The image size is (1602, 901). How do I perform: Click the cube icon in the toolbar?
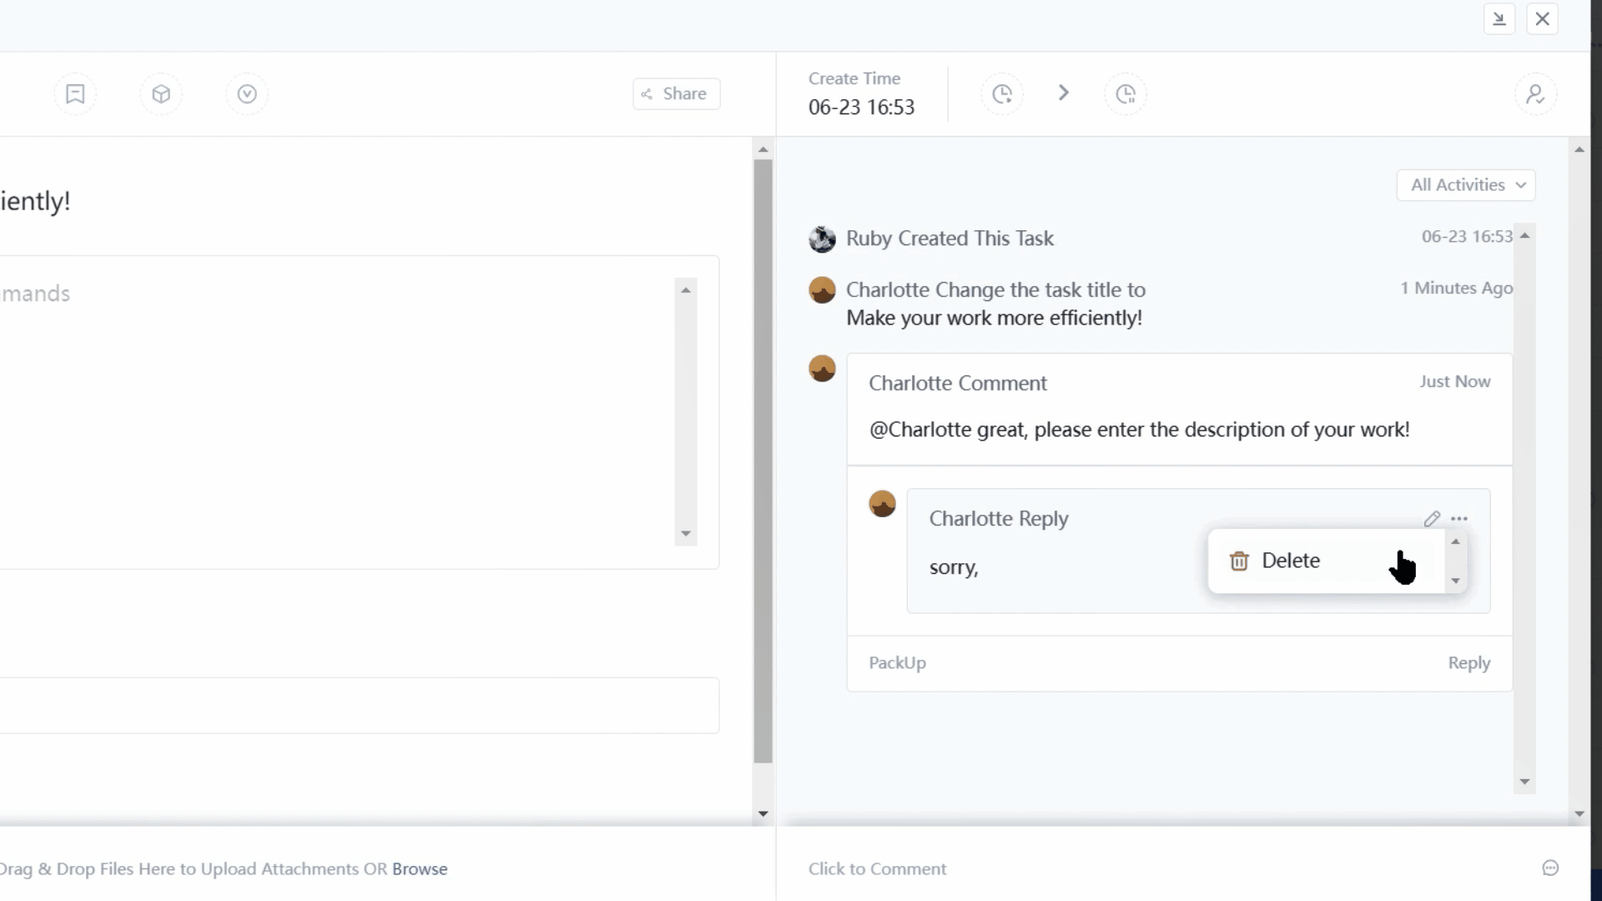coord(161,93)
